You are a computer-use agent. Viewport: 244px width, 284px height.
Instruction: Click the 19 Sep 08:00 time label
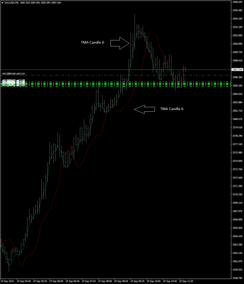[105, 281]
